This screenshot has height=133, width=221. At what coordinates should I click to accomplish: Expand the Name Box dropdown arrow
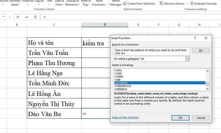click(4, 17)
